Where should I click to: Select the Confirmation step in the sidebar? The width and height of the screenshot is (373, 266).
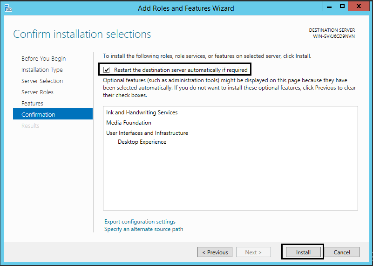38,115
